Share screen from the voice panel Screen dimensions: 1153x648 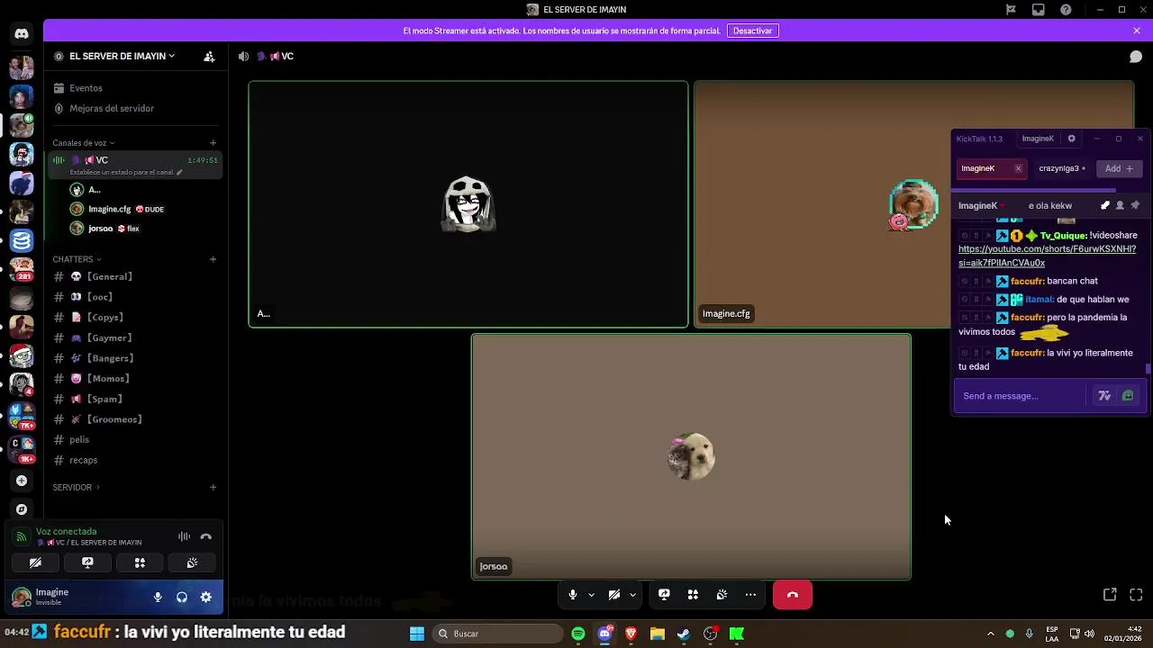[x=87, y=562]
